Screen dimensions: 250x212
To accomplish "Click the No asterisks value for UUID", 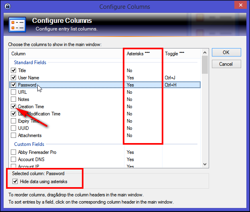I will 130,128.
